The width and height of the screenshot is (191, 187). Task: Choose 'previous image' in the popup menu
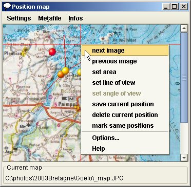125,61
